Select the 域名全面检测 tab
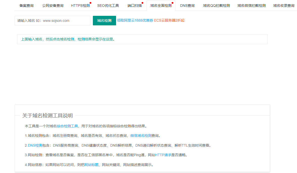This screenshot has height=173, width=297. [x=161, y=6]
